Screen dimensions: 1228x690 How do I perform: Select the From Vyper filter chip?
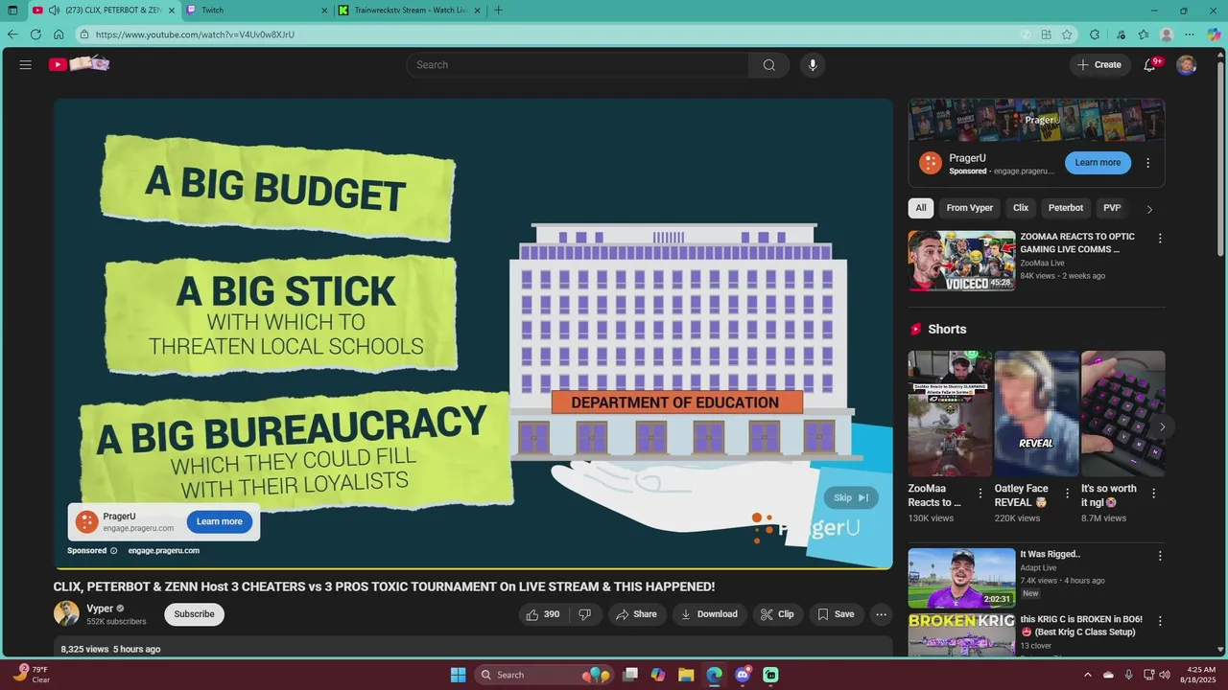coord(970,208)
